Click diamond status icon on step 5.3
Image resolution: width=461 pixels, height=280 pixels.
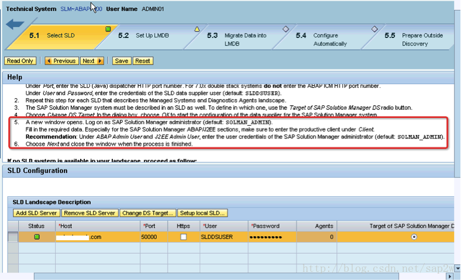(285, 29)
